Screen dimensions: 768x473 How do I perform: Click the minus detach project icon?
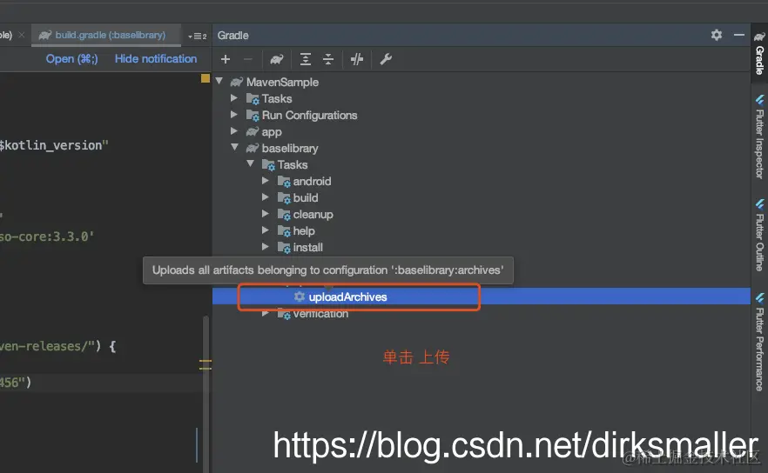pyautogui.click(x=248, y=59)
